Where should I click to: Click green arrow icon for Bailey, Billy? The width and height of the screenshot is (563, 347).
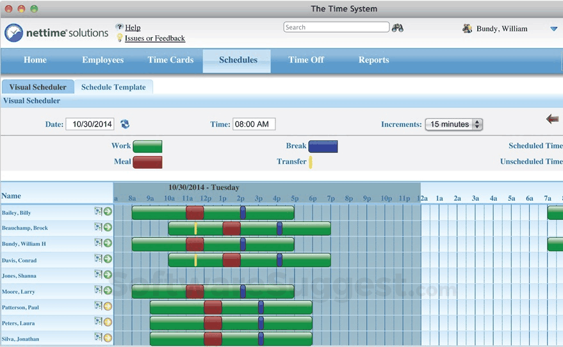pos(108,212)
